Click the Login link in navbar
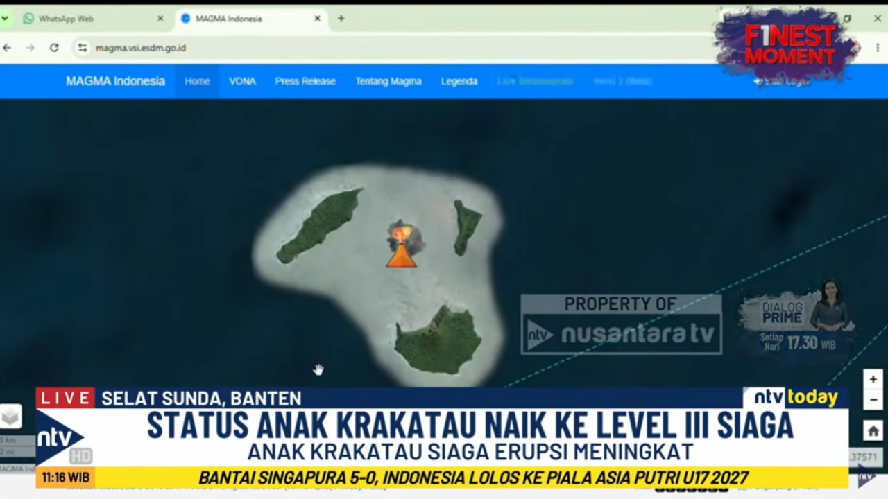The width and height of the screenshot is (888, 499). pos(782,81)
